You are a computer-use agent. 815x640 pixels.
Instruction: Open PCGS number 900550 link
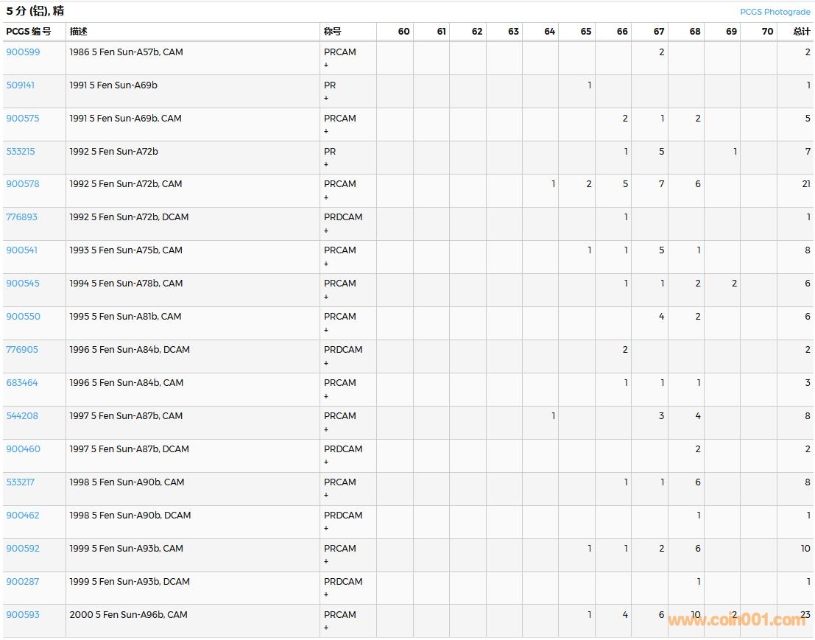coord(23,317)
